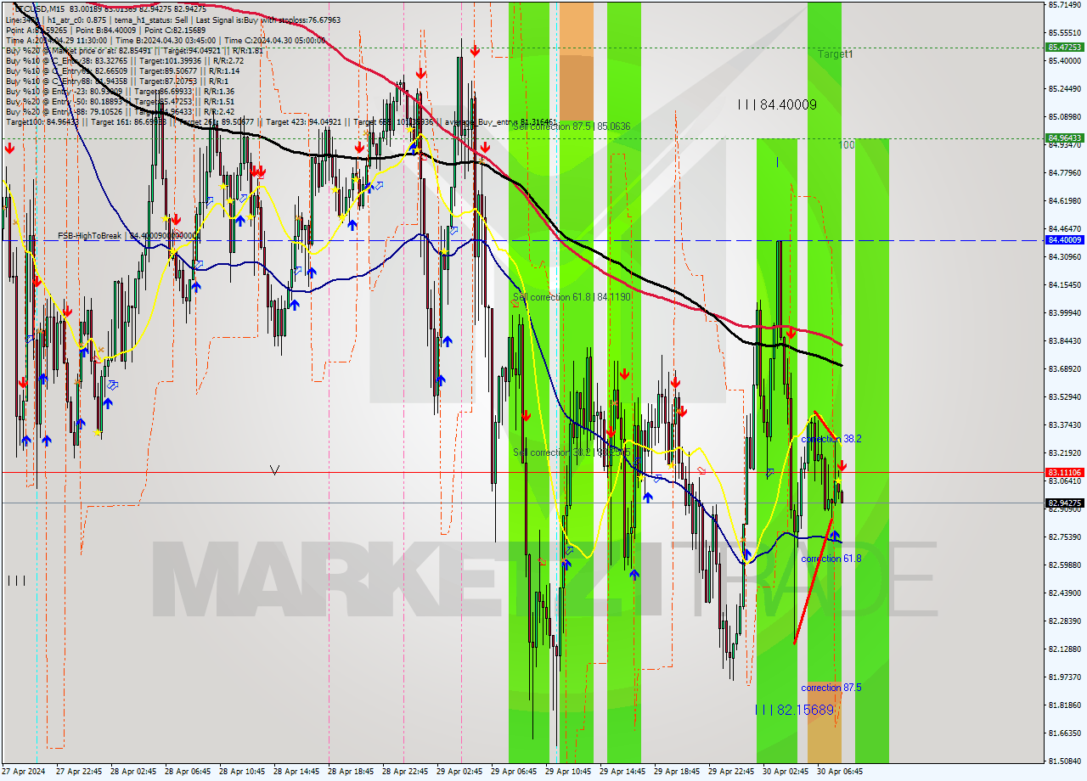The image size is (1087, 781).
Task: Click price axis value 82.43900
Action: 1064,593
